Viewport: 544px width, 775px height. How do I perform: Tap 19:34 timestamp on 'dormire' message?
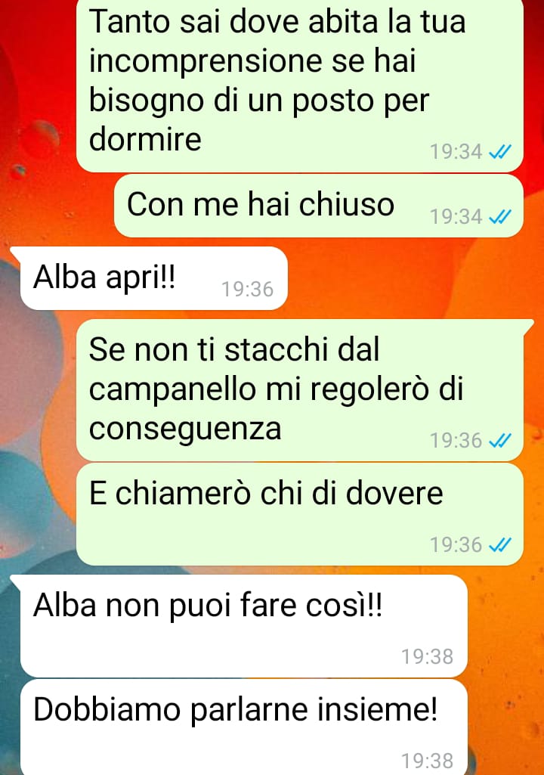pos(456,152)
